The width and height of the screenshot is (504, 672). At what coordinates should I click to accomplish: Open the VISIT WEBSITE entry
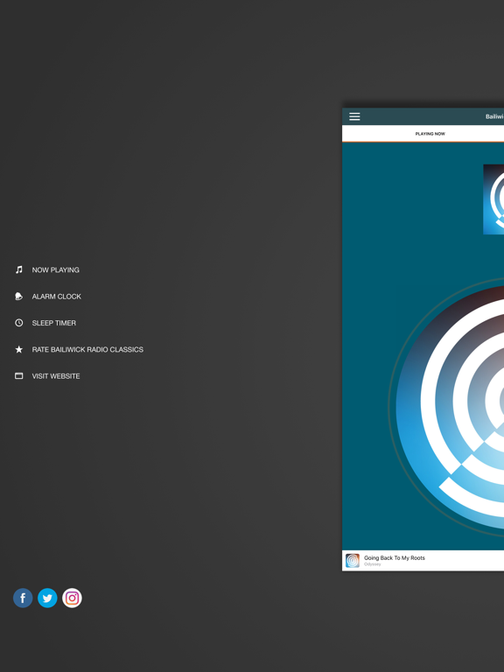click(x=56, y=376)
